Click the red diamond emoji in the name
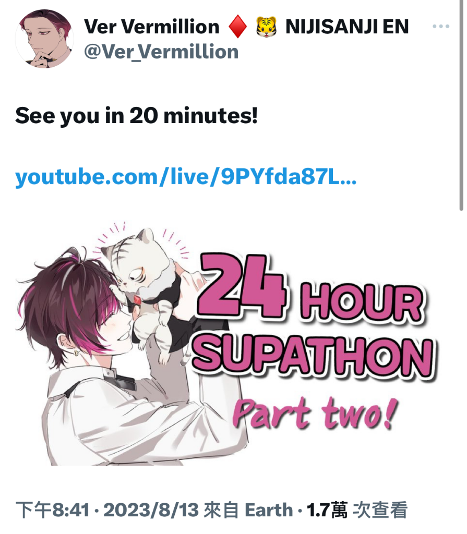This screenshot has height=534, width=467. click(237, 27)
